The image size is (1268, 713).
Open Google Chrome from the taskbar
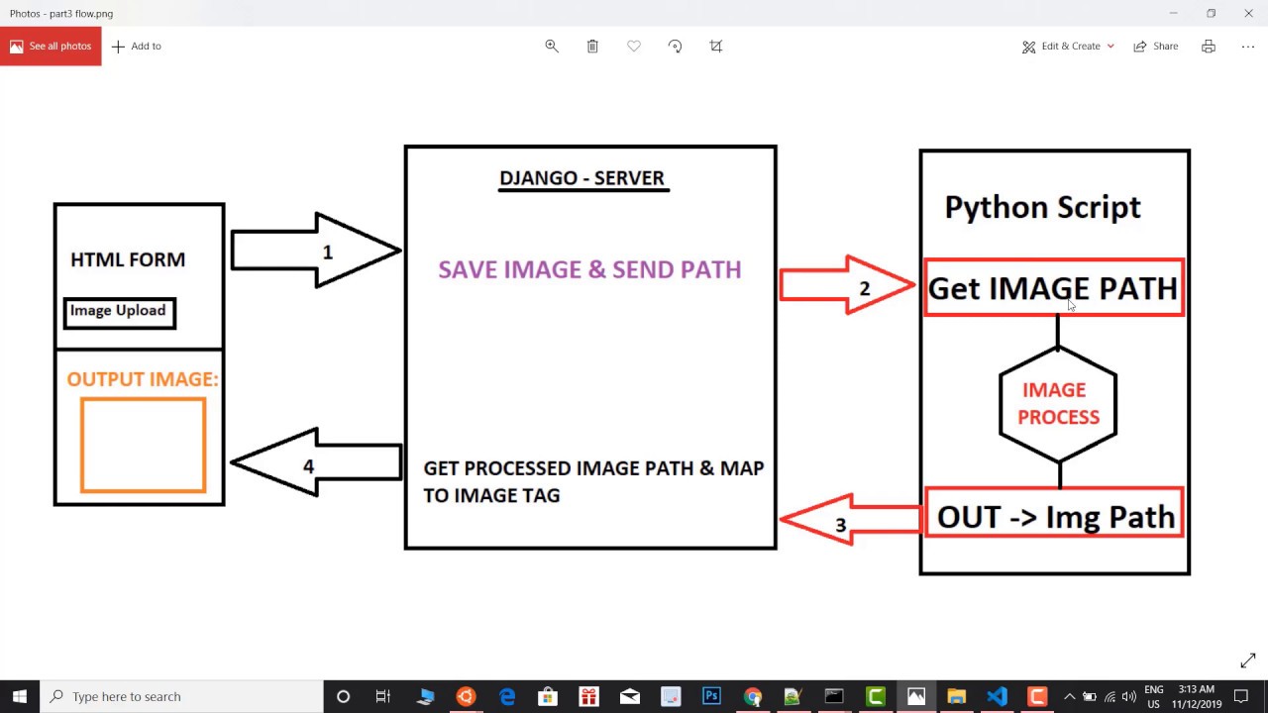[x=753, y=696]
